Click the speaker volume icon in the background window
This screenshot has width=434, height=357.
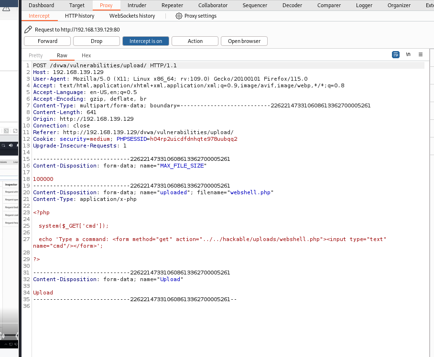[11, 146]
